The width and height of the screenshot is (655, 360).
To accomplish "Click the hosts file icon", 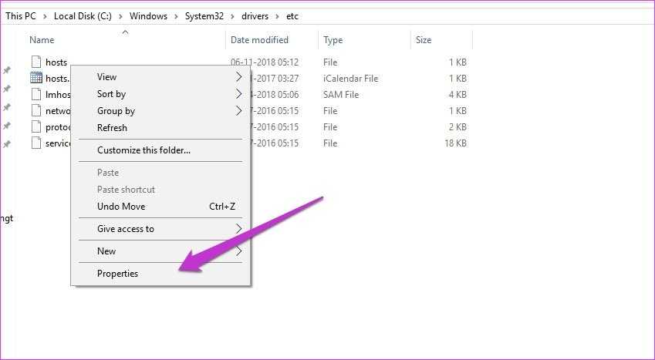I will [36, 62].
